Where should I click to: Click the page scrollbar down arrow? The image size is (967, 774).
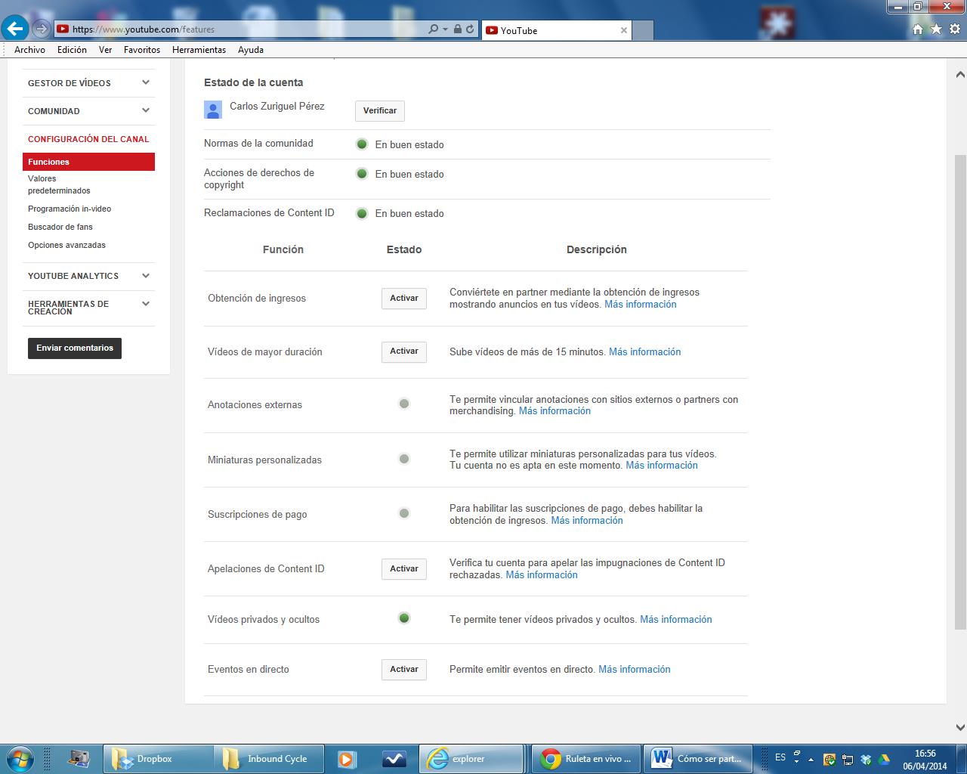[x=960, y=728]
